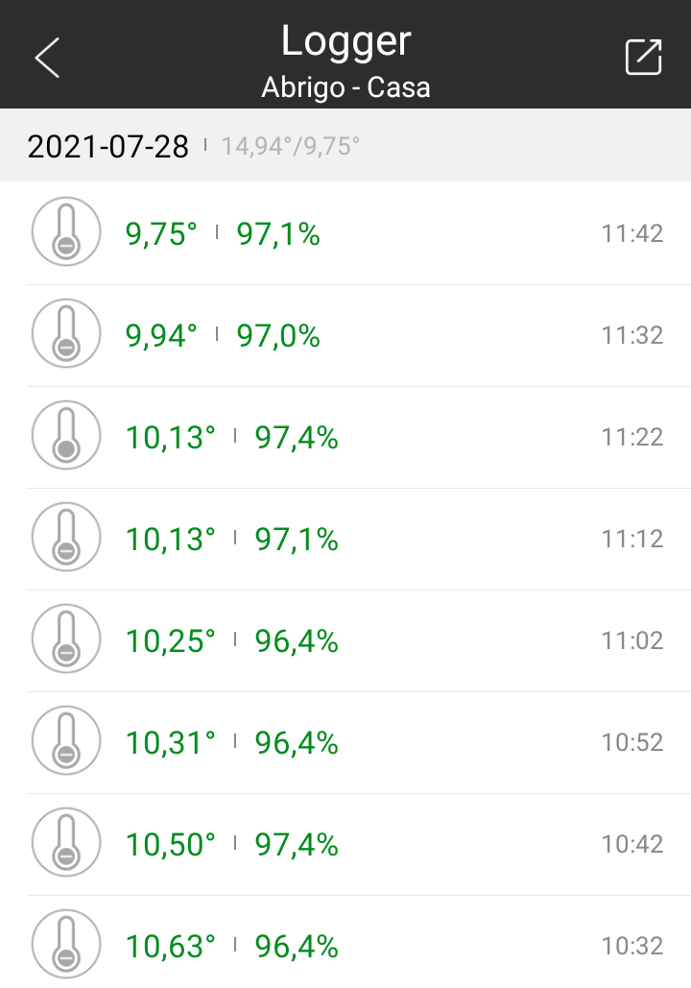Select the 10,50° temperature reading

pos(170,845)
